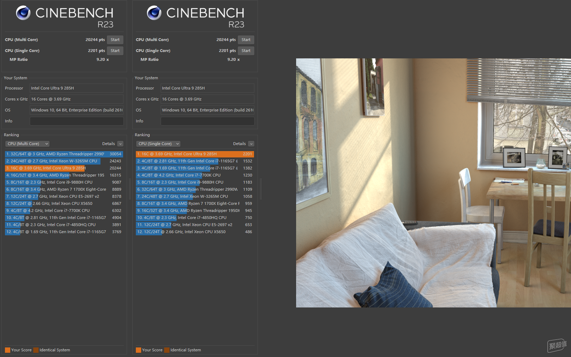Start CPU Single Core test in right panel

(x=246, y=51)
